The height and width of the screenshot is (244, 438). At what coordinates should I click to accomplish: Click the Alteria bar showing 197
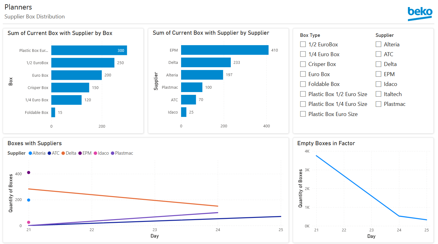(202, 75)
